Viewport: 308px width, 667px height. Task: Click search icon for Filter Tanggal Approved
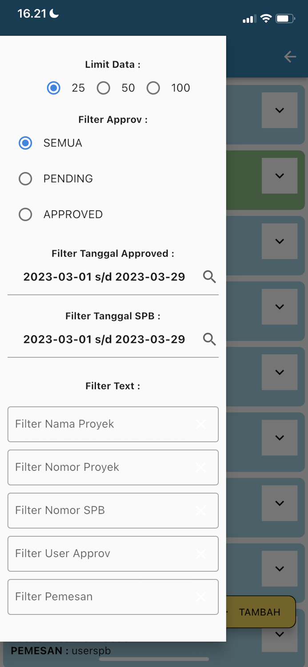click(x=209, y=277)
